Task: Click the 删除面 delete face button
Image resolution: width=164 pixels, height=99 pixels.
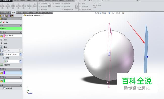Action: click(56, 4)
